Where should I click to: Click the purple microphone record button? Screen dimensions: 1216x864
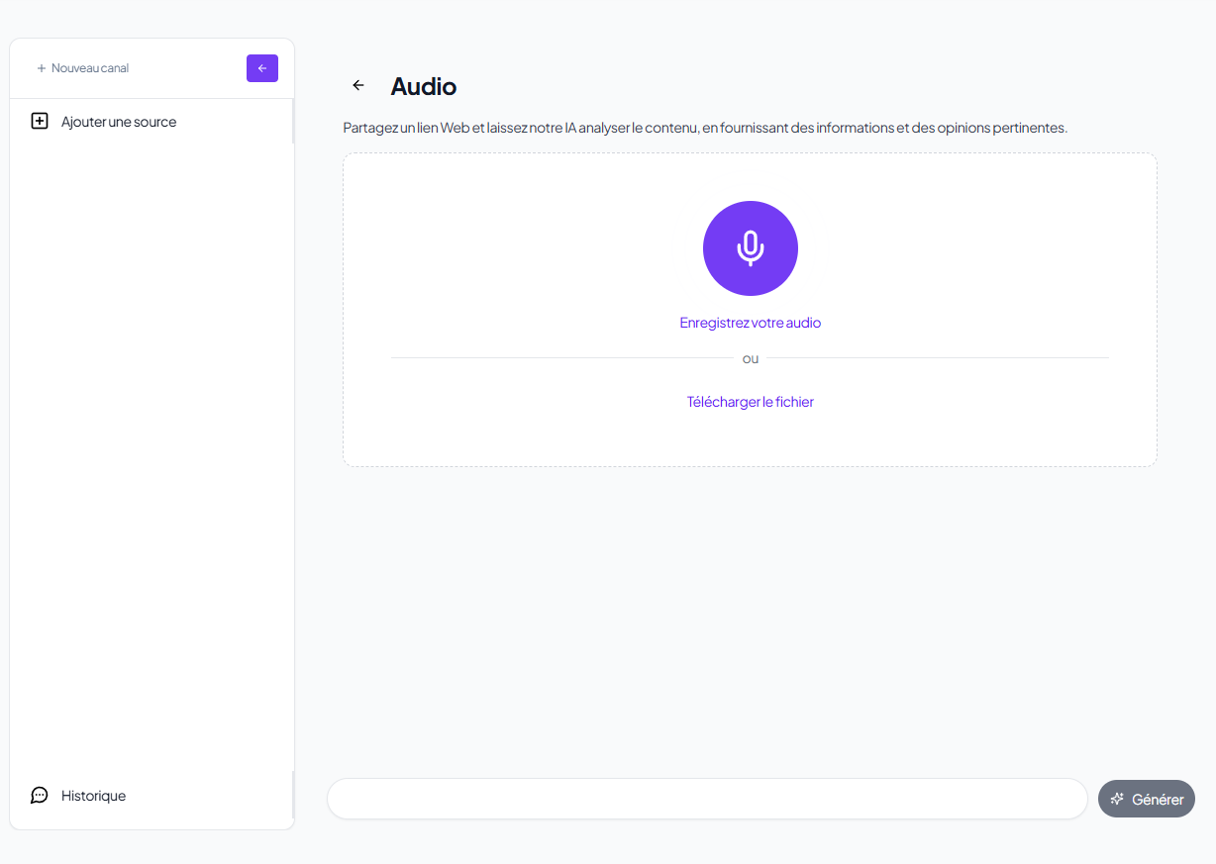(751, 248)
